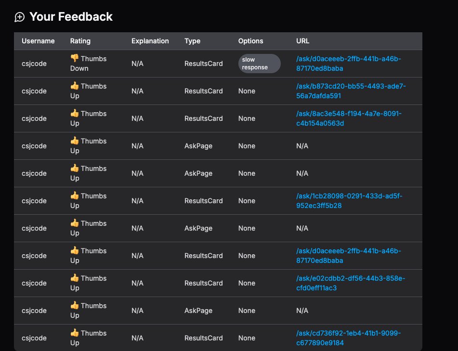
Task: Click the Username column header
Action: pos(38,41)
